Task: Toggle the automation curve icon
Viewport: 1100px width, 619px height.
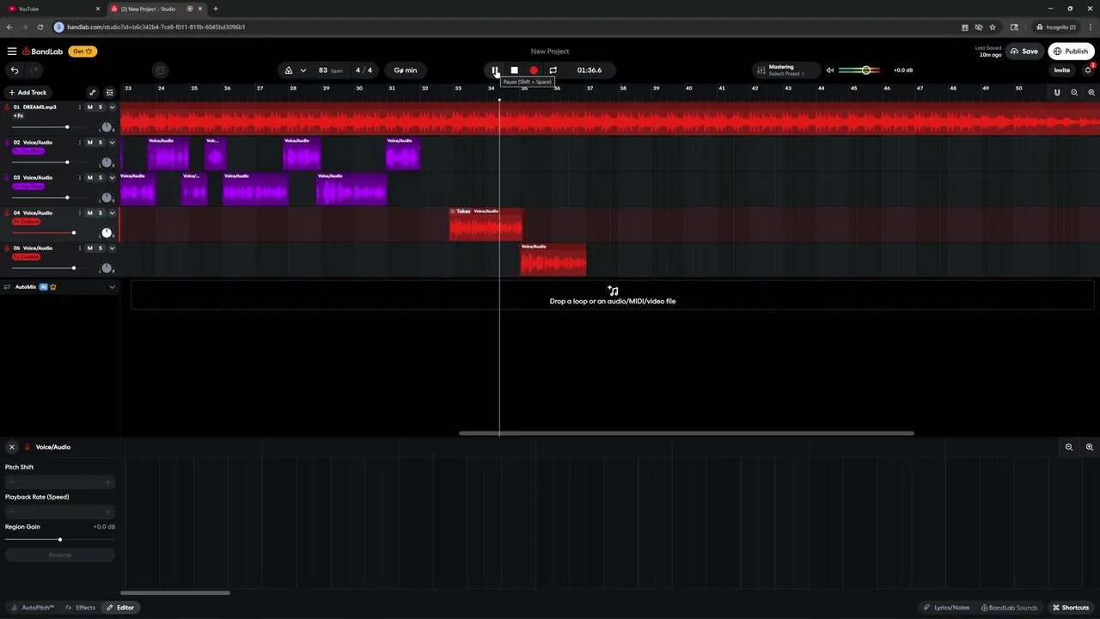Action: [93, 93]
